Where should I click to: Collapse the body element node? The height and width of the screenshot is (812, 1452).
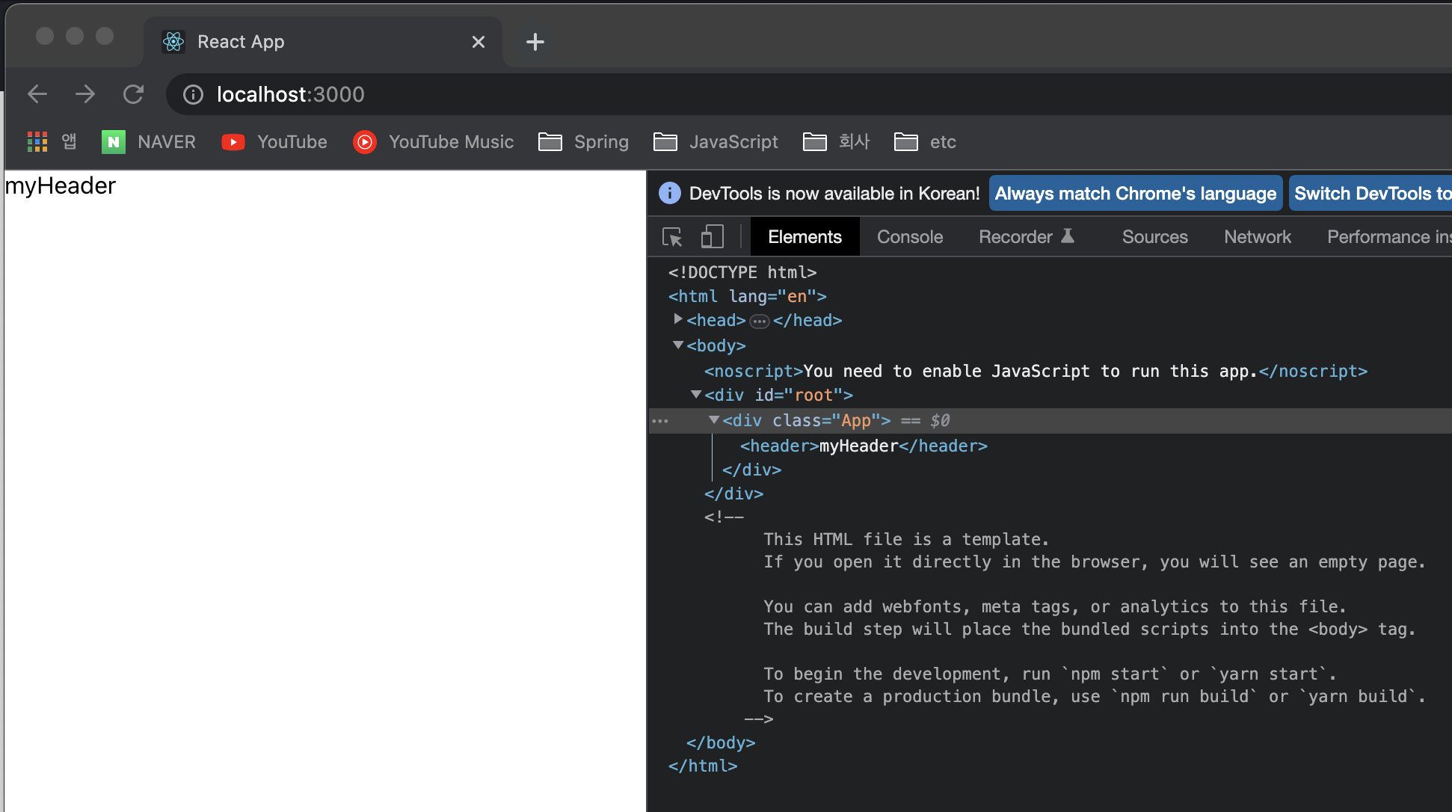pos(678,345)
